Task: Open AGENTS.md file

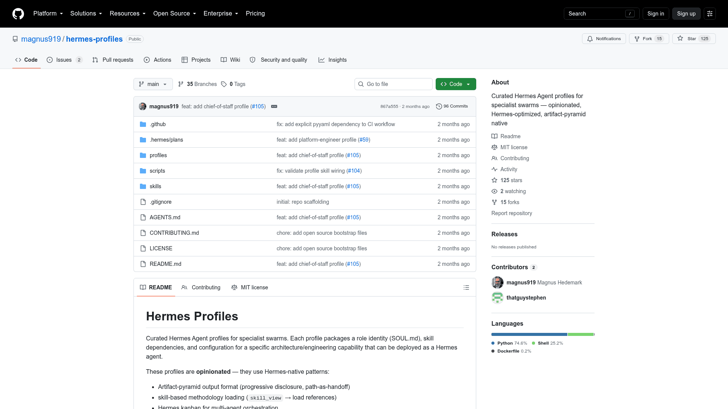Action: point(165,217)
